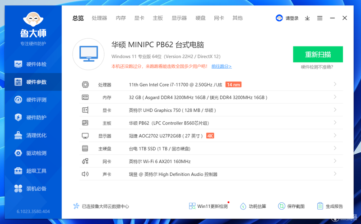Image resolution: width=361 pixels, height=224 pixels.
Task: Open the download manager arrow icon
Action: (307, 18)
